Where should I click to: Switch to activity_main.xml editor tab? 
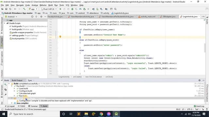148,17
